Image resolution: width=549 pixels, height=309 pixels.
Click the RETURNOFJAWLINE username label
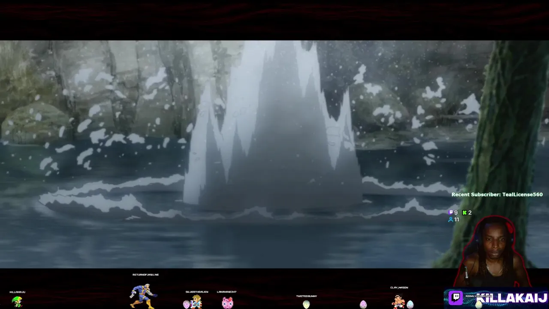pos(145,275)
